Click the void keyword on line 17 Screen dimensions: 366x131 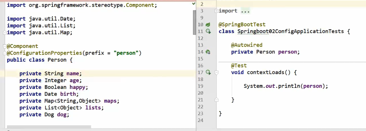(237, 72)
